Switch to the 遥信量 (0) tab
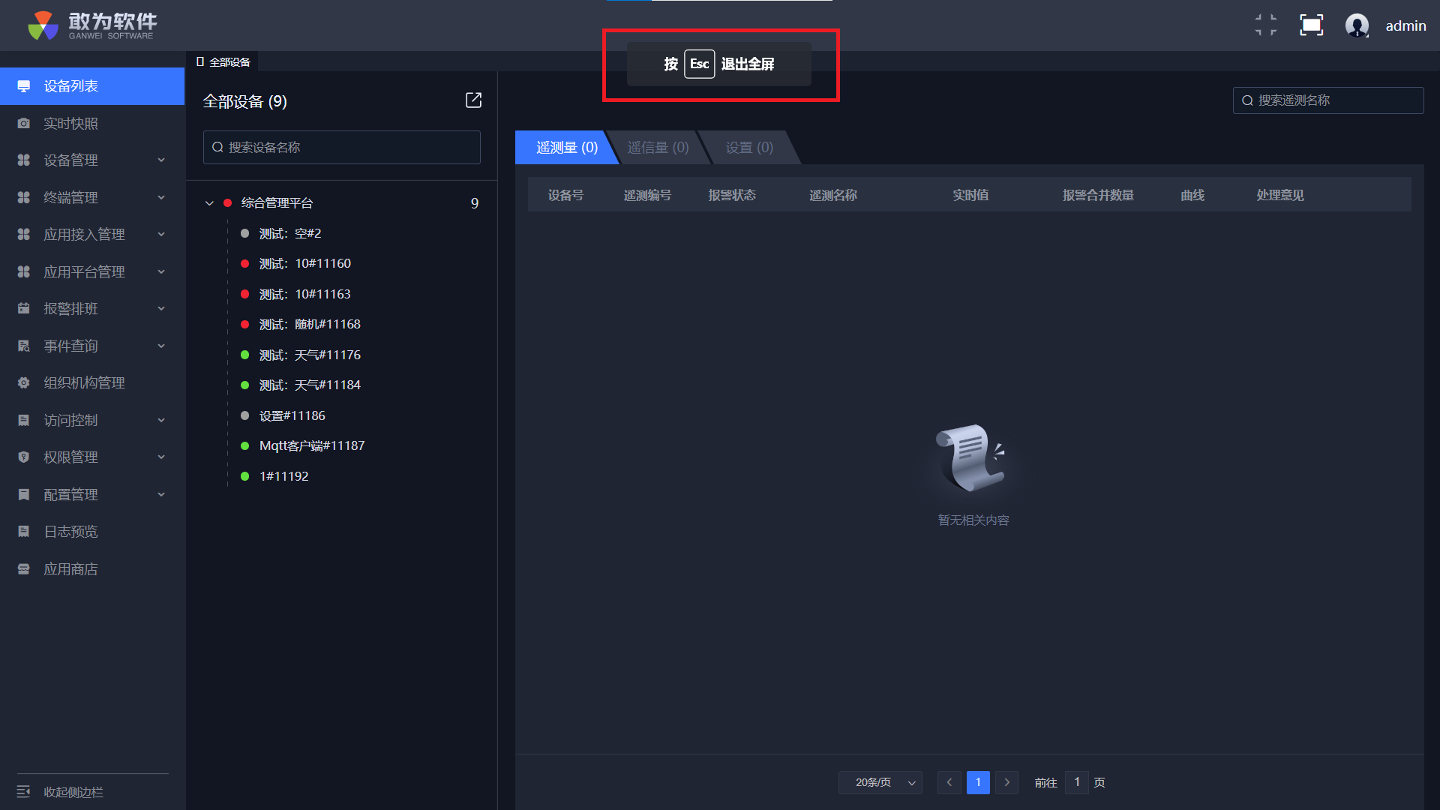This screenshot has height=810, width=1440. [658, 148]
